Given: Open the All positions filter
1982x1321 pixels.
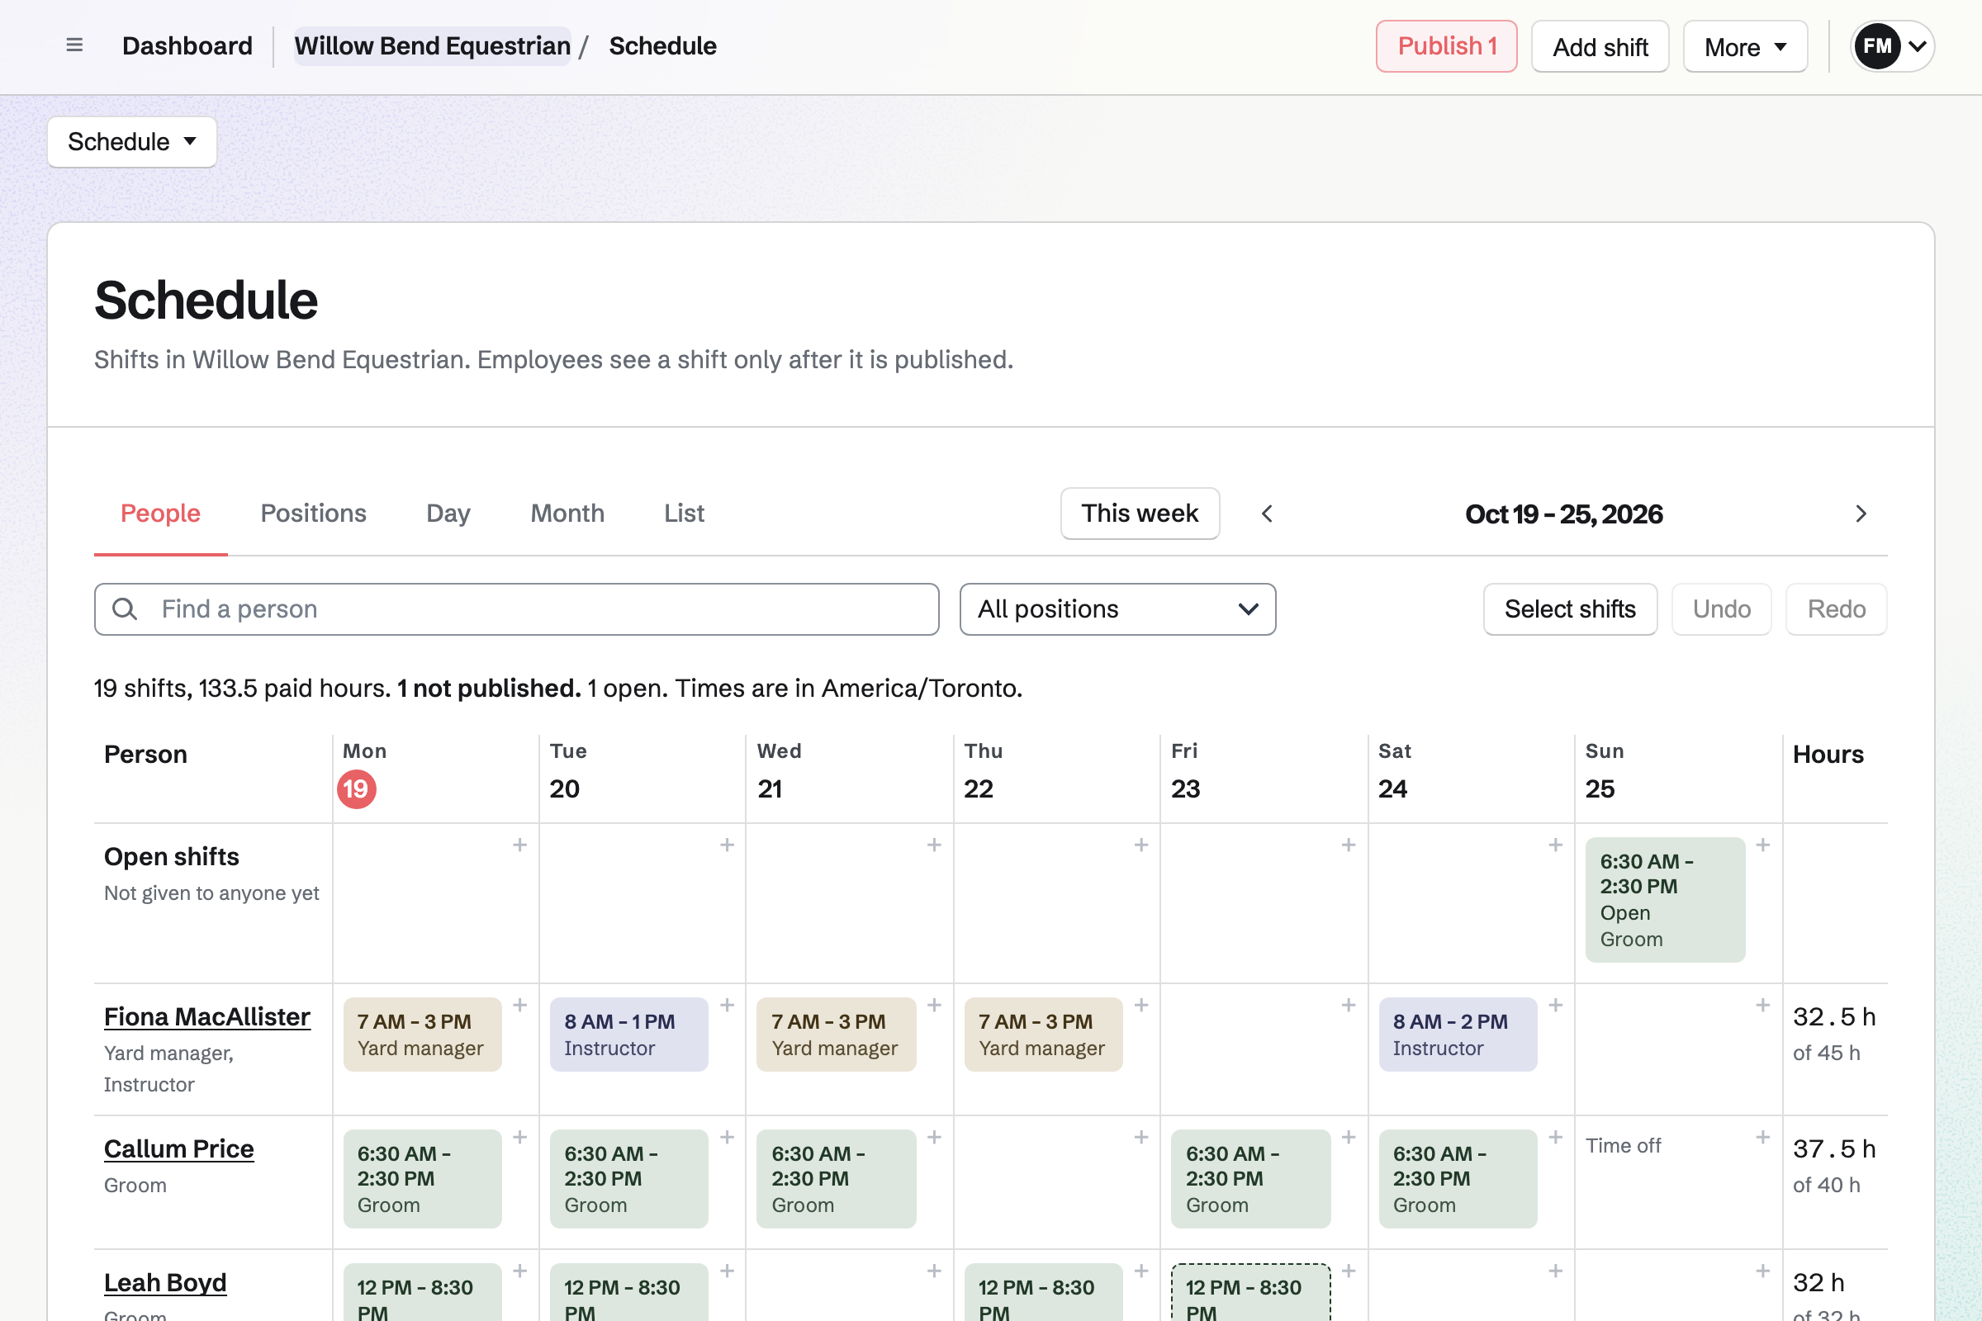Looking at the screenshot, I should pyautogui.click(x=1117, y=609).
